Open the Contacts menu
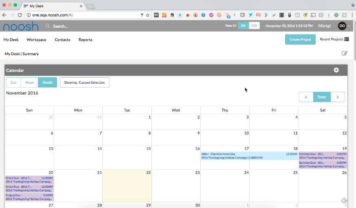Screen dimensions: 356x208 (x=62, y=39)
